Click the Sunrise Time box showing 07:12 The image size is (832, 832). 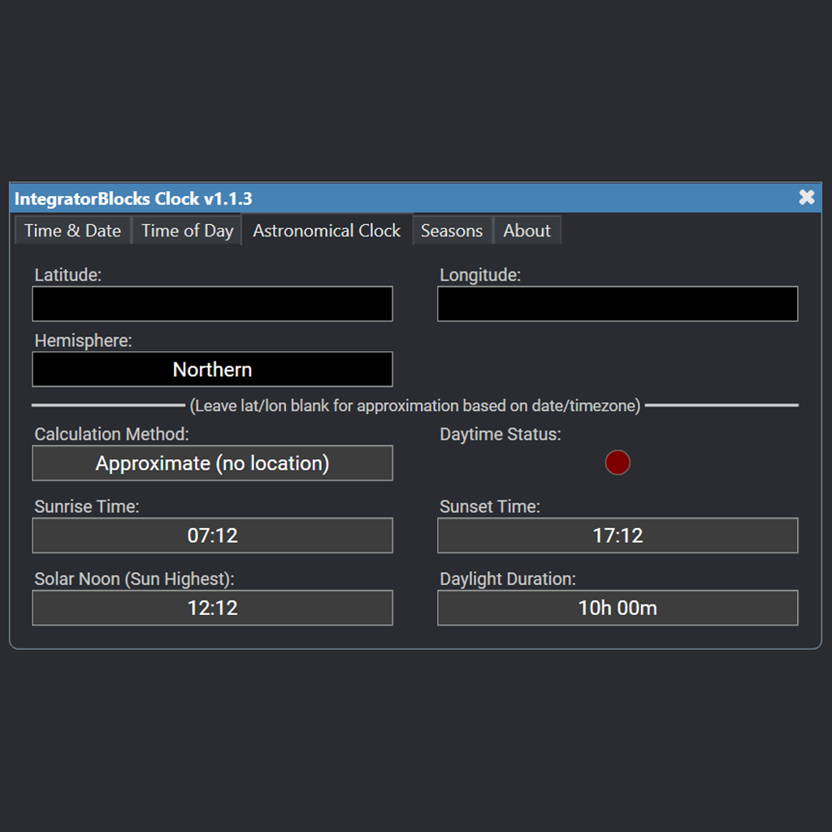coord(212,535)
